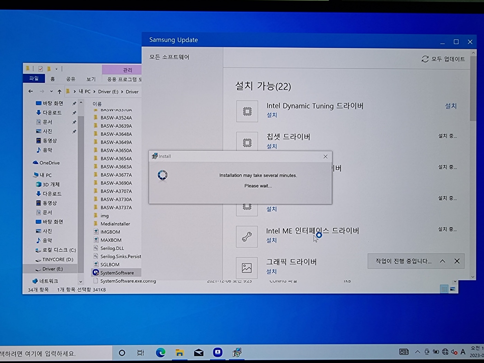Click the Explorer back arrow
This screenshot has height=363, width=484.
tap(30, 91)
